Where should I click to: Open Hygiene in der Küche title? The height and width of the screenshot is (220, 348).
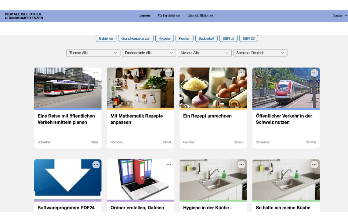[x=207, y=208]
